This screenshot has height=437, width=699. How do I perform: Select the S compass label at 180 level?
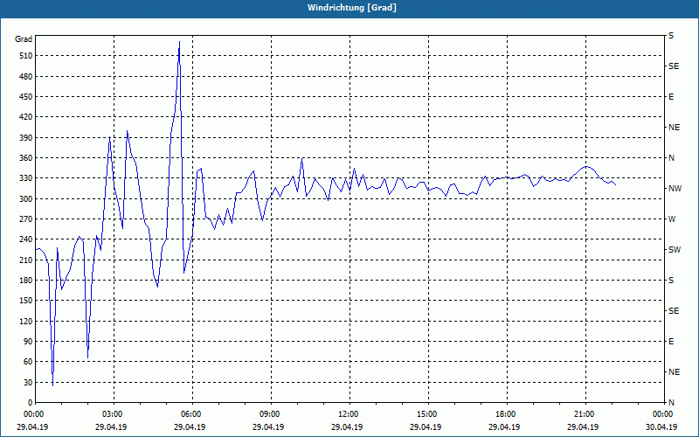click(x=671, y=281)
